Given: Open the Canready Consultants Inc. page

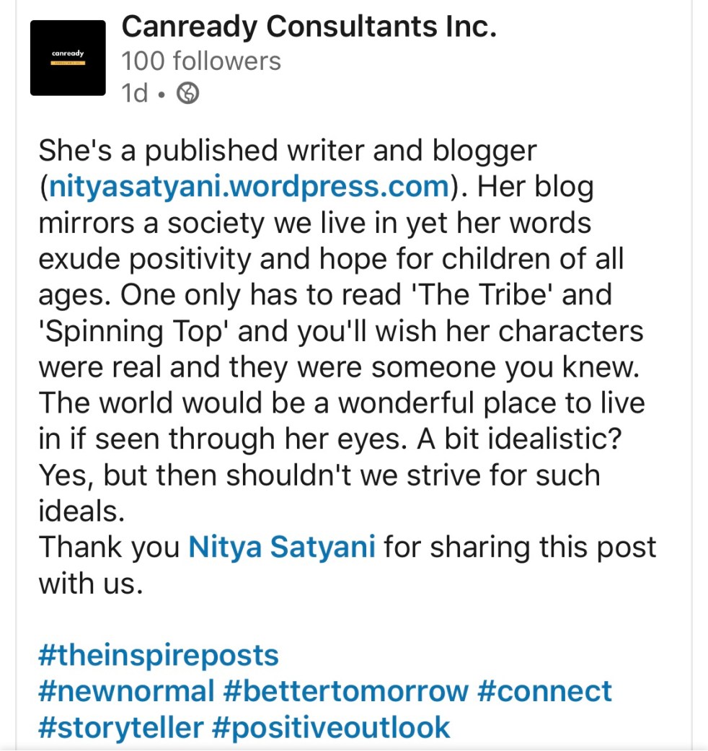Looking at the screenshot, I should pyautogui.click(x=309, y=27).
